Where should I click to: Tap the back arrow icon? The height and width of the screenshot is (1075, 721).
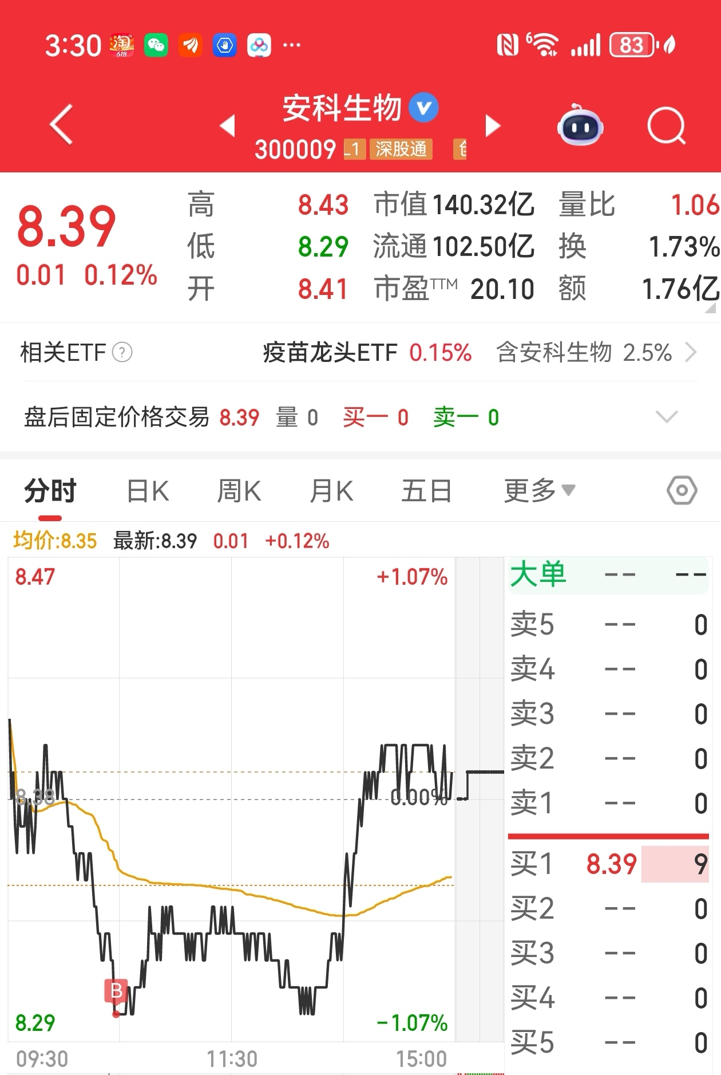point(61,124)
